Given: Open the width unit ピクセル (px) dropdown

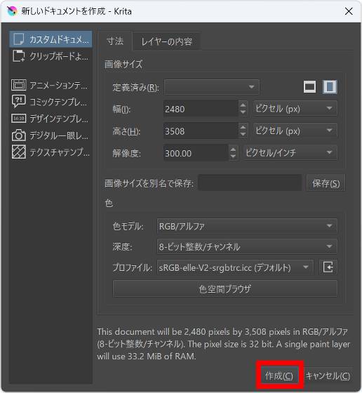Looking at the screenshot, I should 295,109.
